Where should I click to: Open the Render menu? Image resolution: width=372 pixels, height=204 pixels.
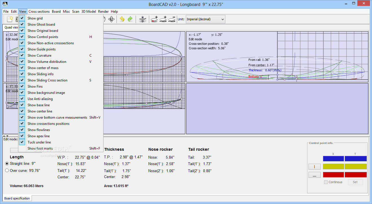point(104,12)
